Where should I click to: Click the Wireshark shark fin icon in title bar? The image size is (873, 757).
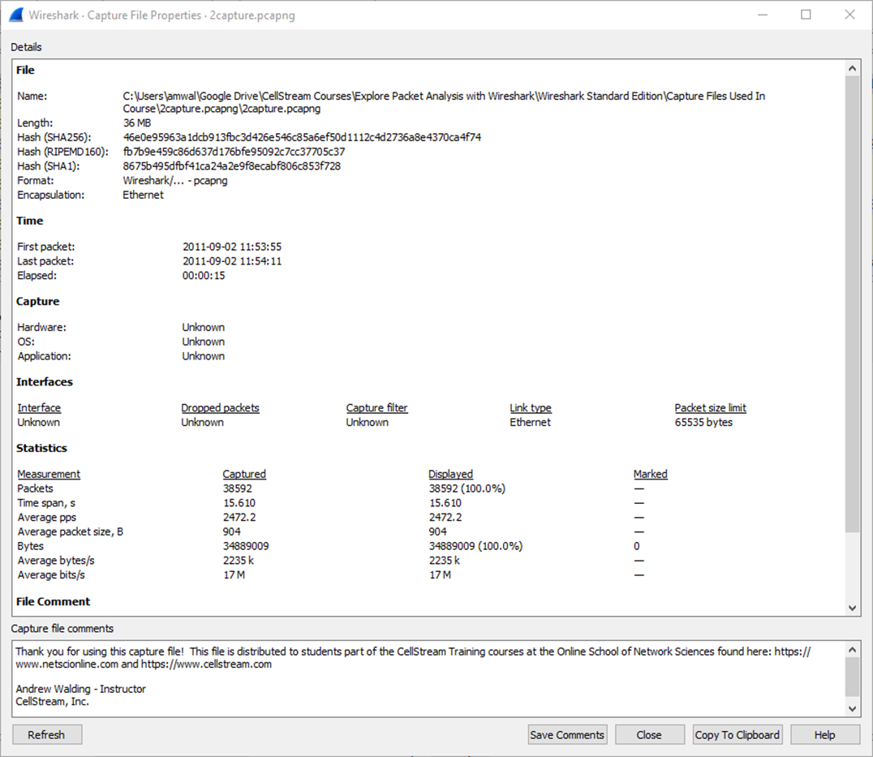click(x=15, y=15)
